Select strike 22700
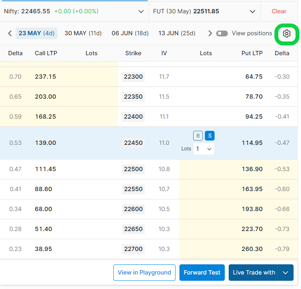Screen dimensions: 301x289 [x=133, y=249]
